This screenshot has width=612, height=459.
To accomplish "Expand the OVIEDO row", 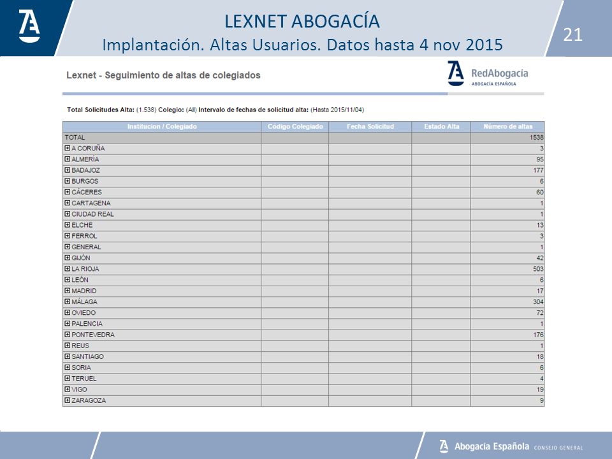I will [68, 312].
